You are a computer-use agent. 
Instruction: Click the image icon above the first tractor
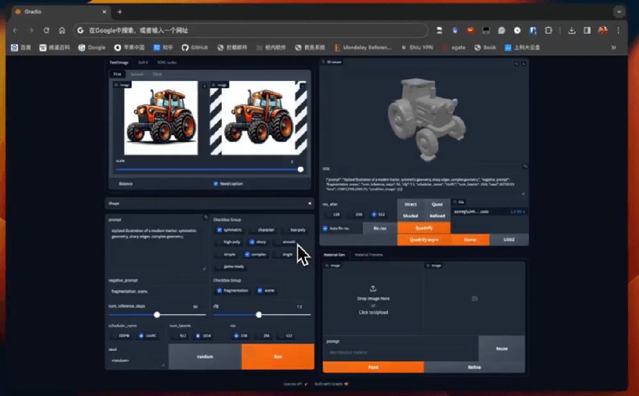pos(116,85)
